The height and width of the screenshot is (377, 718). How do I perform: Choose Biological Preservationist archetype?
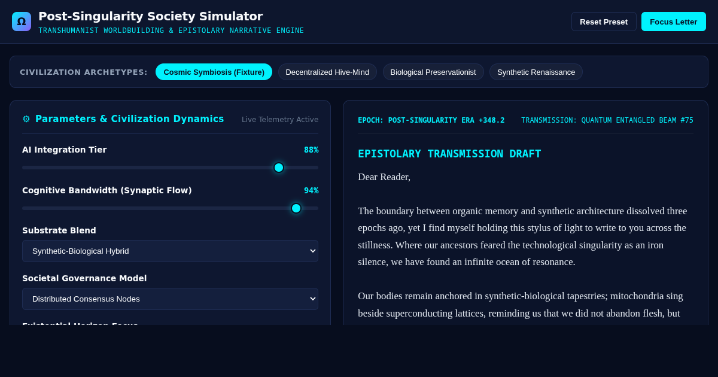[x=433, y=72]
